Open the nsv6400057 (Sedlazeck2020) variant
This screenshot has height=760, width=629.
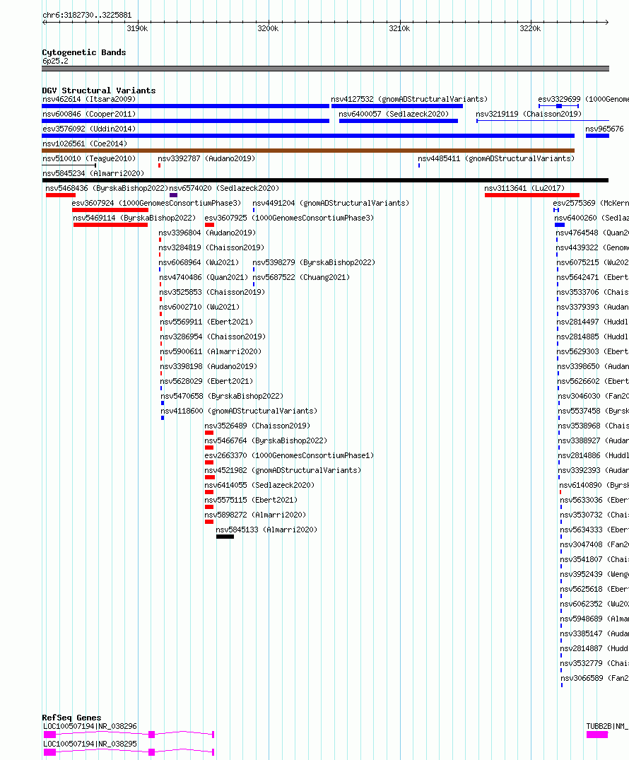point(394,114)
